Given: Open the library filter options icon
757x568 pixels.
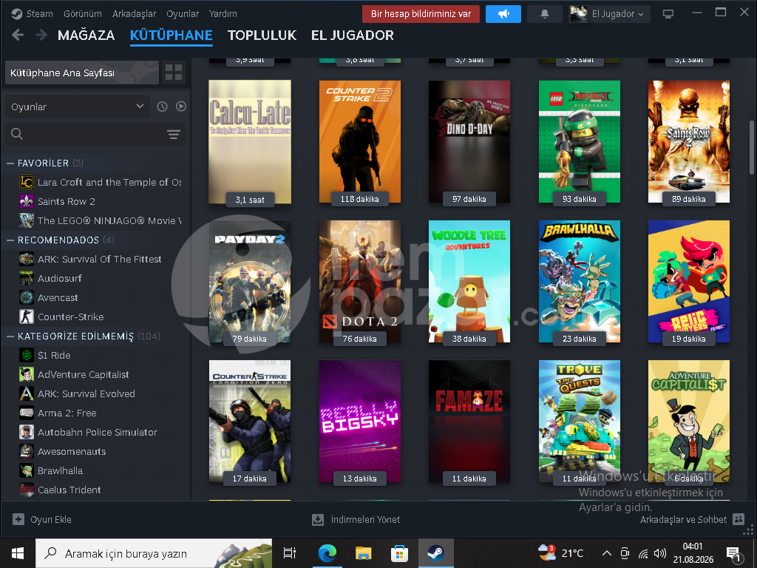Looking at the screenshot, I should pyautogui.click(x=173, y=135).
